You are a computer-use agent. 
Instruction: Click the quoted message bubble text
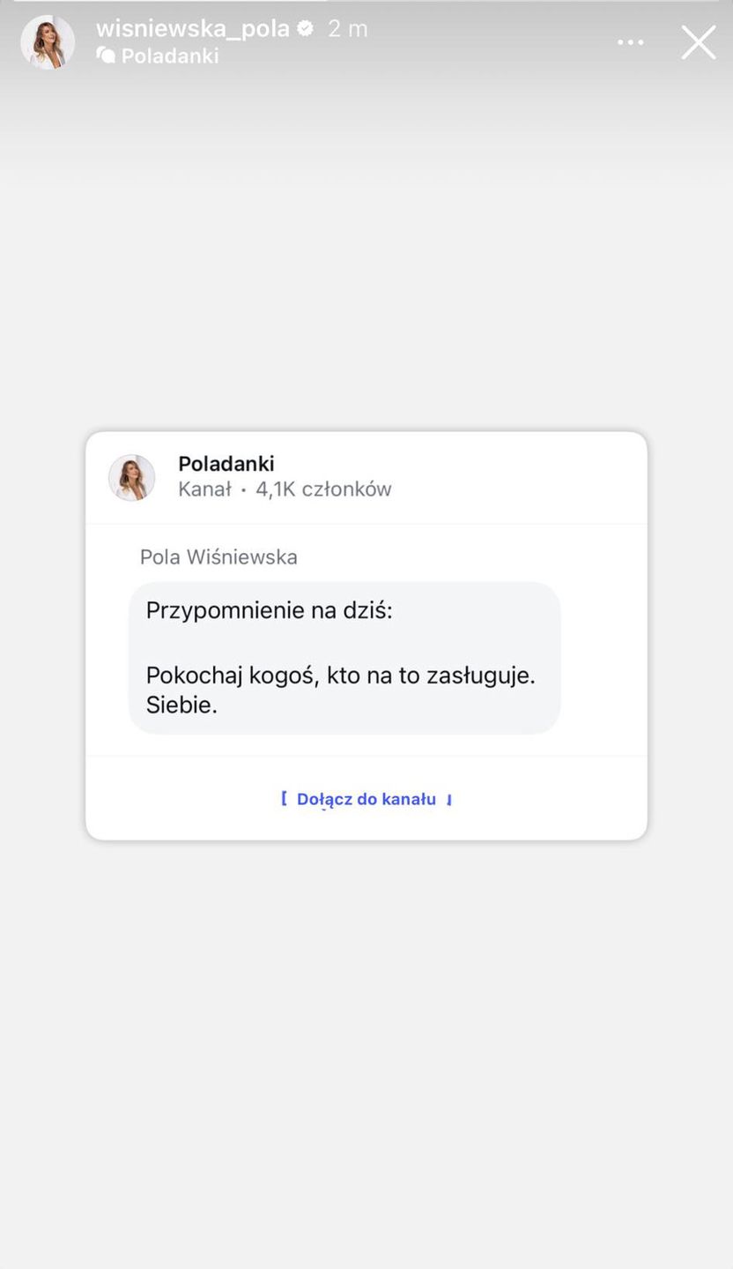pos(344,657)
